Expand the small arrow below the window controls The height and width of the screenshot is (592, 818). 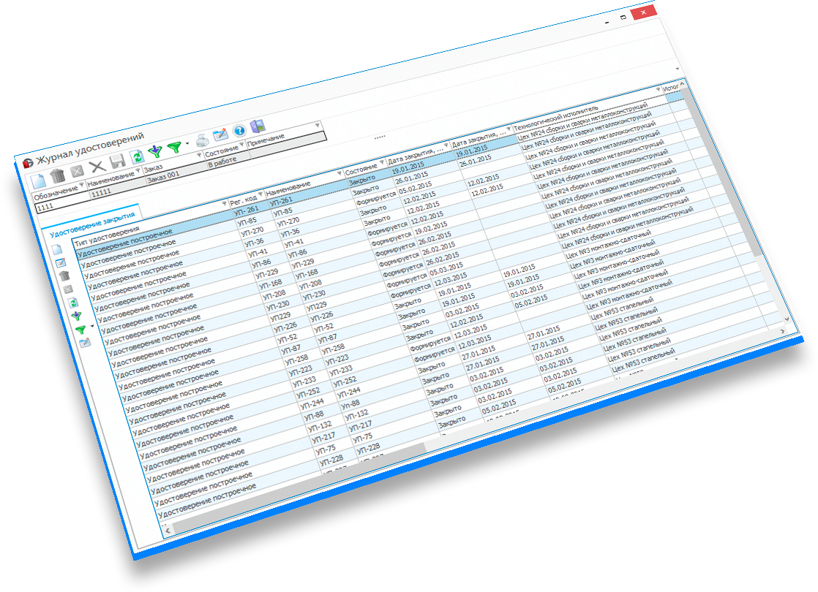click(677, 69)
